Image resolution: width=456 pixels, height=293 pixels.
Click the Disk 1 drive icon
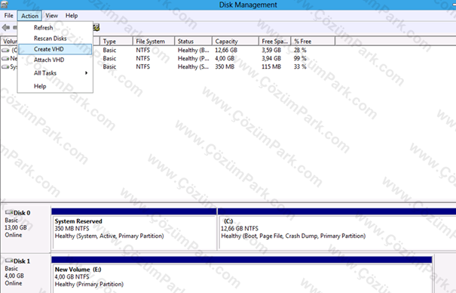(x=9, y=261)
